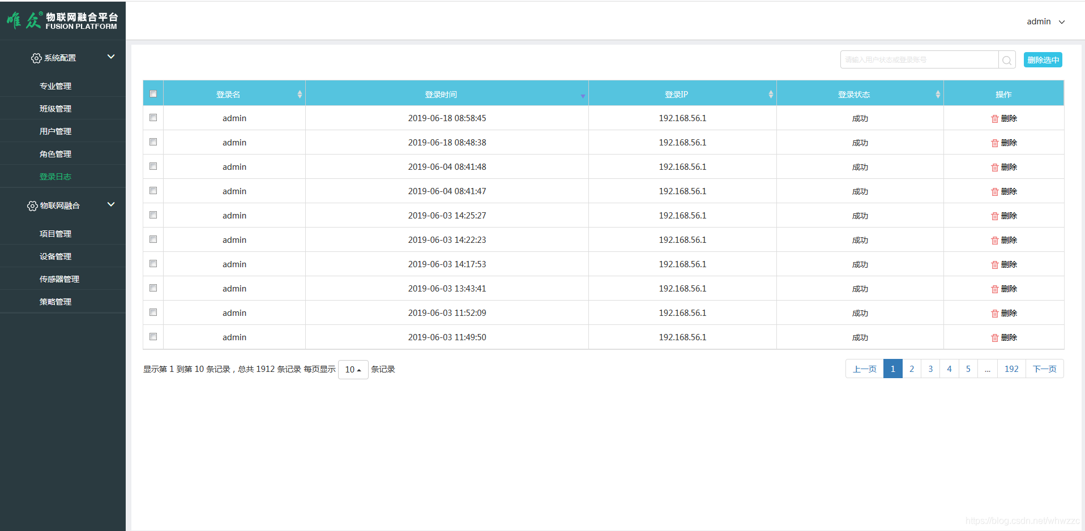This screenshot has width=1085, height=531.
Task: Focus the user status search field
Action: (920, 60)
